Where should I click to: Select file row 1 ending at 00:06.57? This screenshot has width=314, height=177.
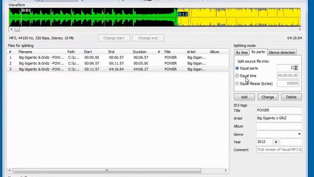click(118, 58)
